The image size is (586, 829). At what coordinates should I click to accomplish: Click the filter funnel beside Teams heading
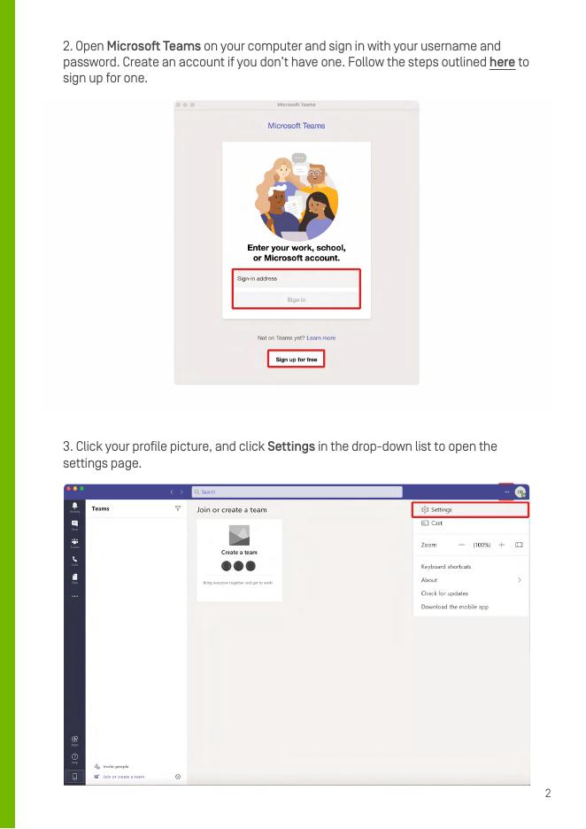tap(178, 508)
